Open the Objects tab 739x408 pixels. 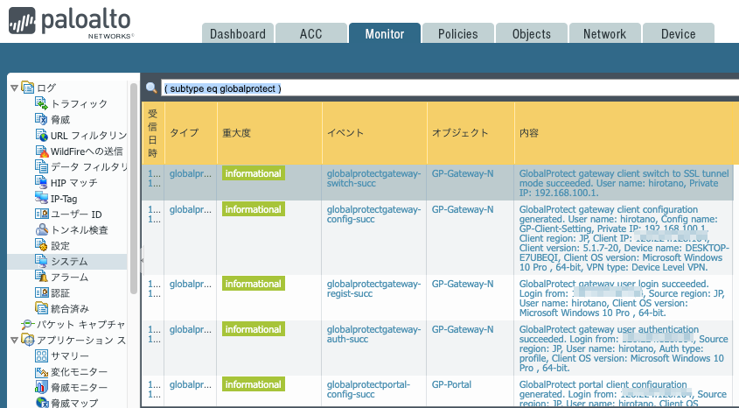pyautogui.click(x=532, y=33)
